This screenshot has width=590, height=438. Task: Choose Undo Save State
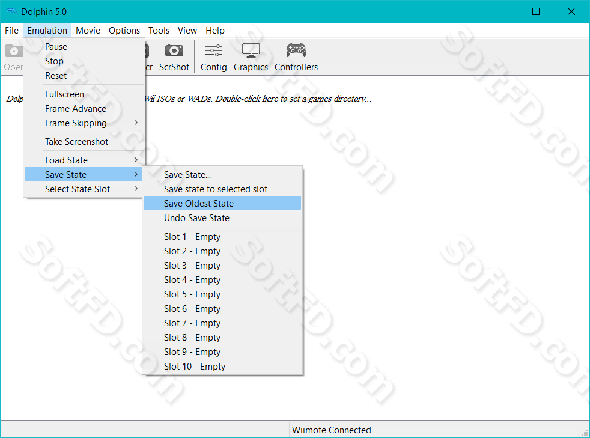[222, 218]
